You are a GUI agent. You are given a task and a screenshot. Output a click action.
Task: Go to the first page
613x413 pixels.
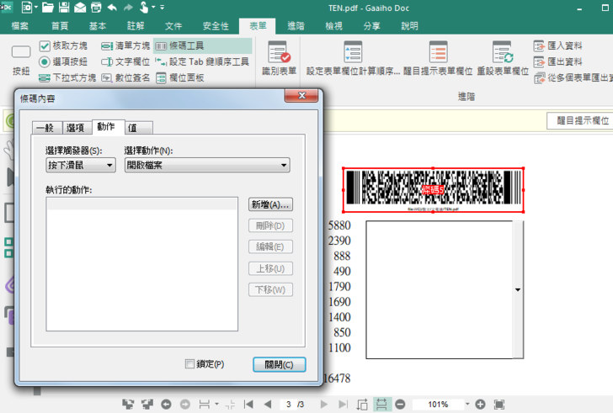point(248,404)
